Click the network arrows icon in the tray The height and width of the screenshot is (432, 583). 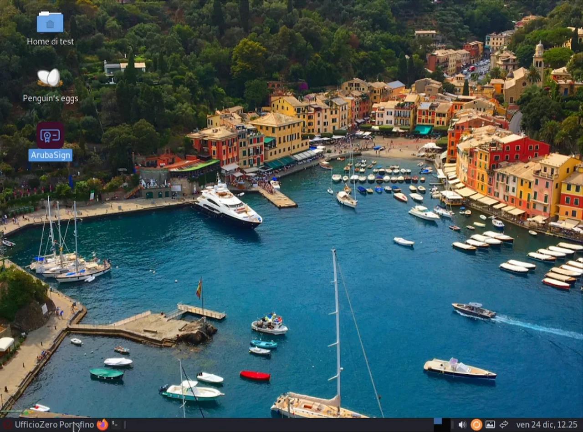coord(504,424)
